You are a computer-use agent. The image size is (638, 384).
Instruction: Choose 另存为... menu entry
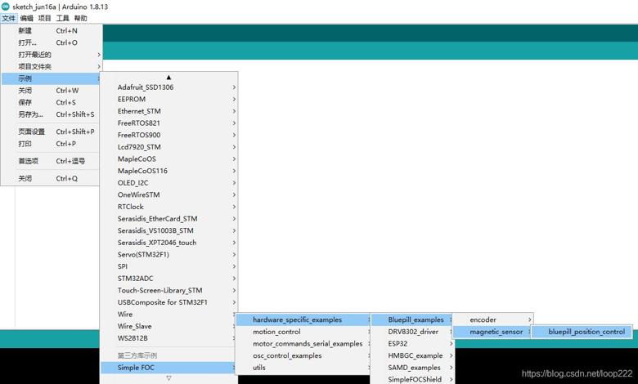click(x=51, y=114)
